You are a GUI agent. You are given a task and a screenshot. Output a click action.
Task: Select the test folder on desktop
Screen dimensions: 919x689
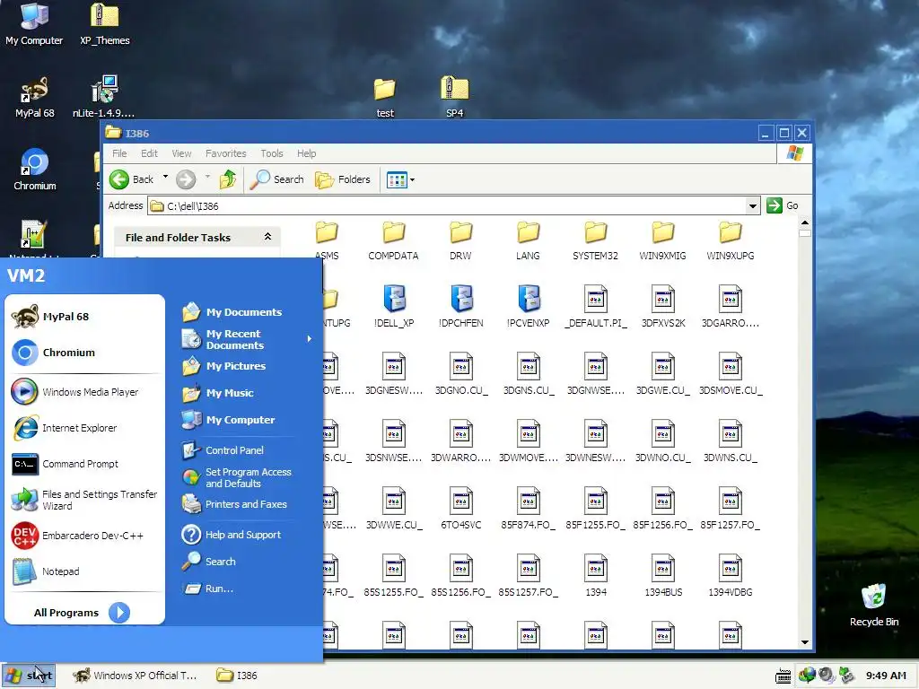385,98
